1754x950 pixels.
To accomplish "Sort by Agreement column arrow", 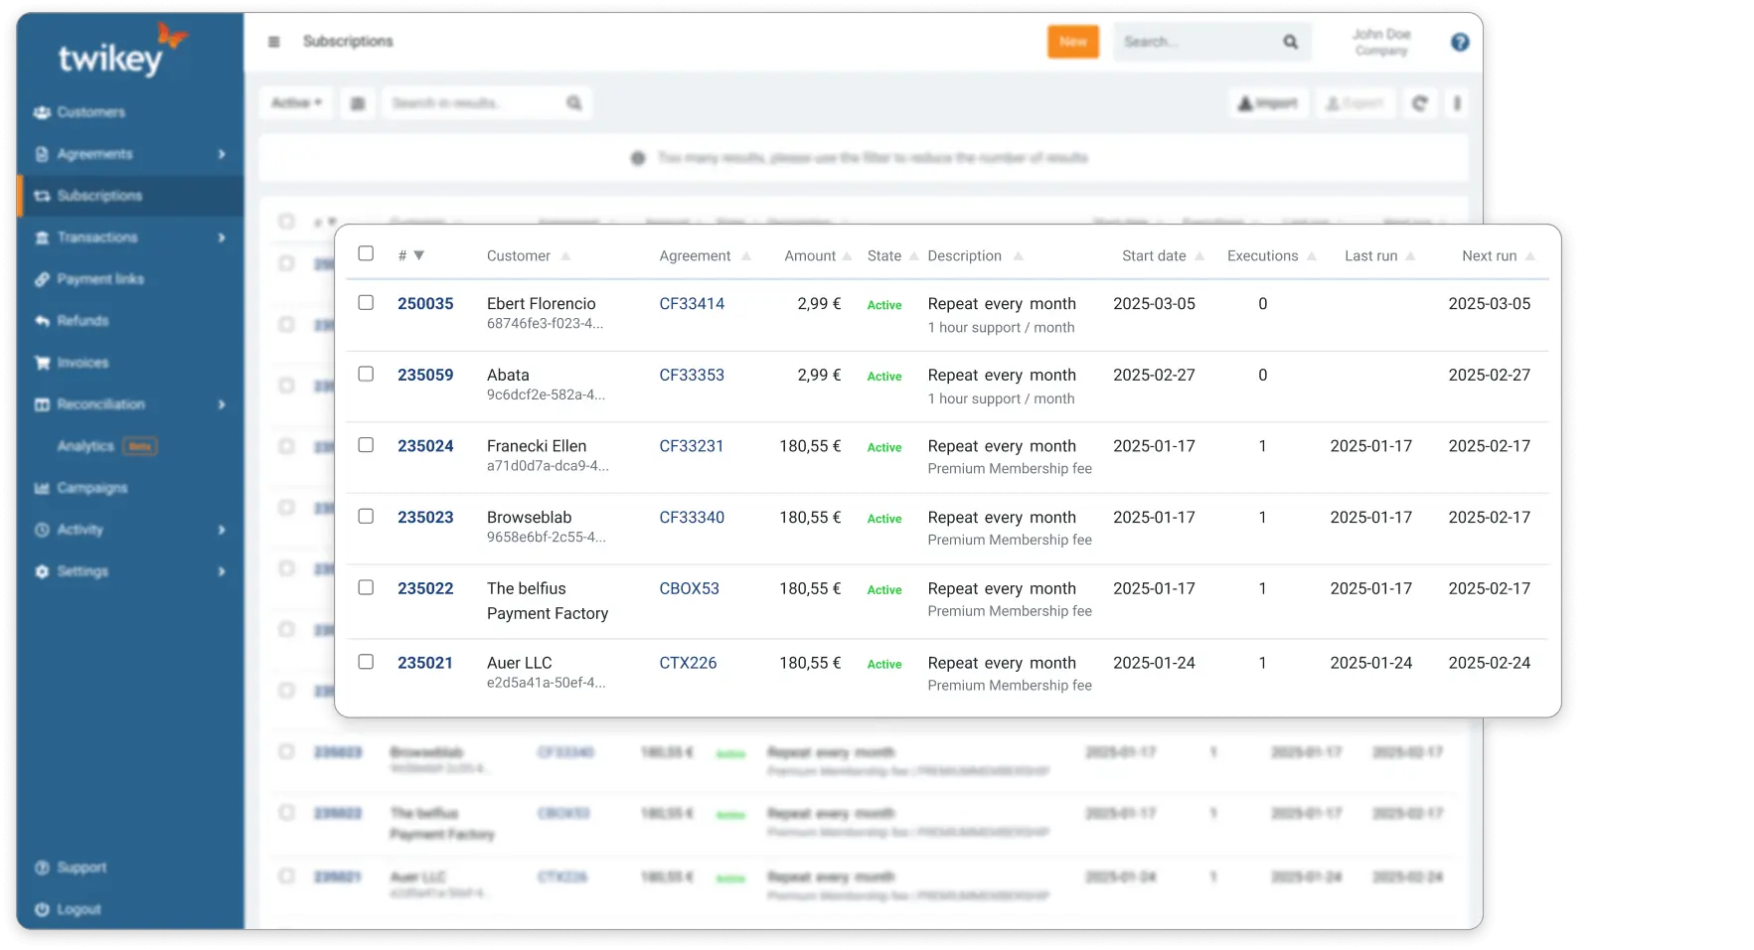I will [x=746, y=256].
